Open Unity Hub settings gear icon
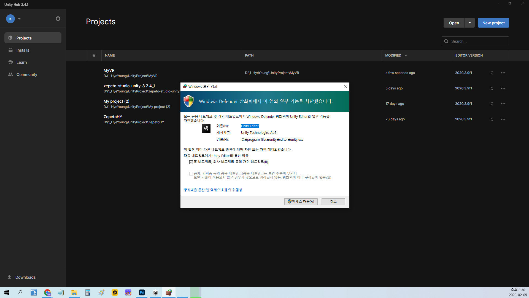This screenshot has width=529, height=298. tap(58, 19)
